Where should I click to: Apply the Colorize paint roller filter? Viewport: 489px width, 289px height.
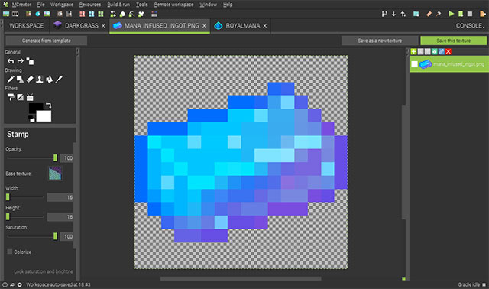[x=11, y=97]
